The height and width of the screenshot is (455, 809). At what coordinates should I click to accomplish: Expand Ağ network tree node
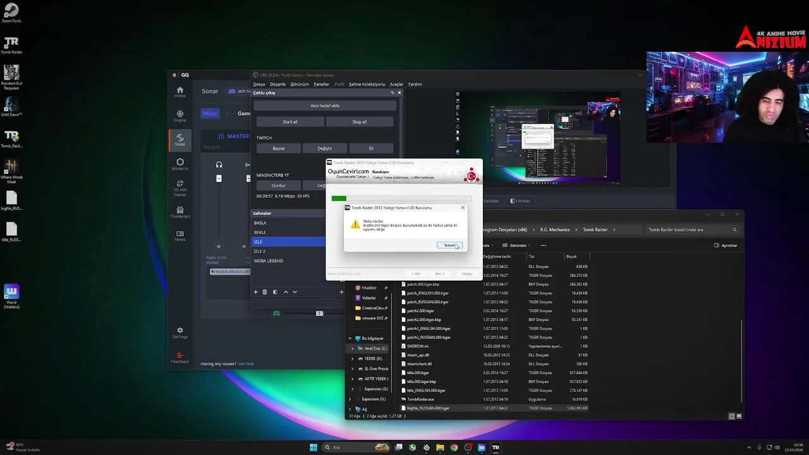(350, 409)
